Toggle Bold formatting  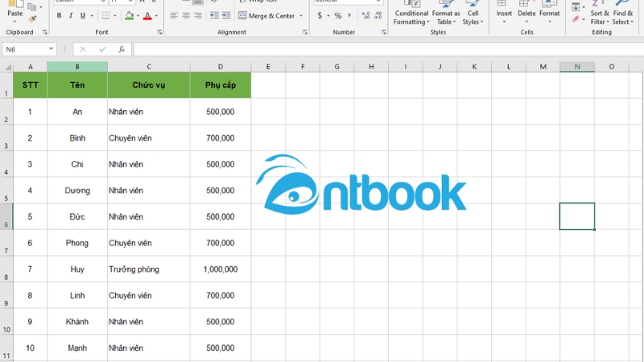click(59, 15)
